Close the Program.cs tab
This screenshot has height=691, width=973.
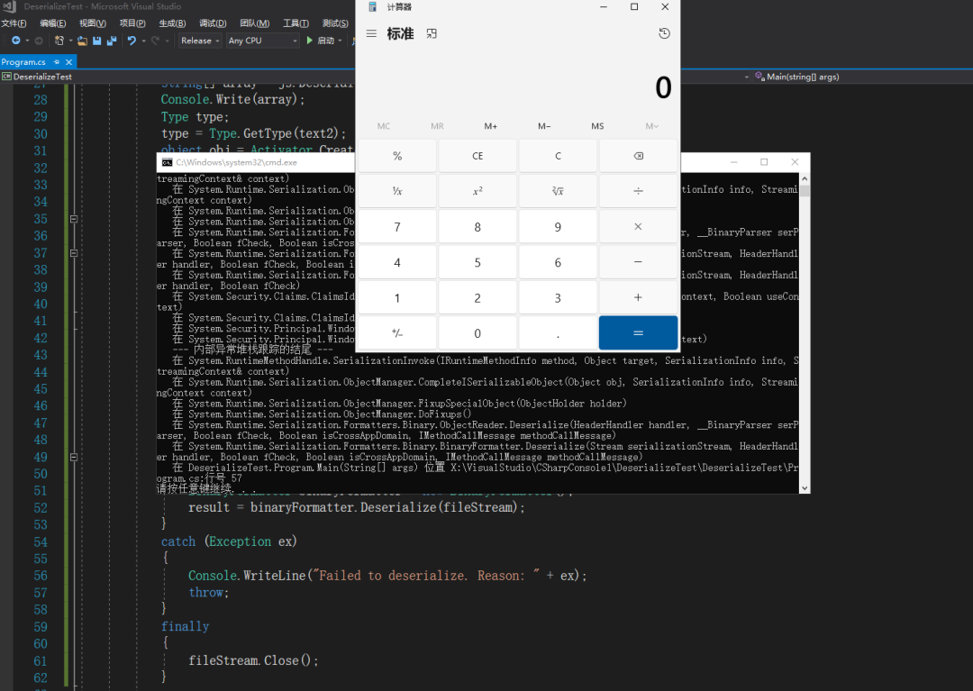[x=68, y=62]
